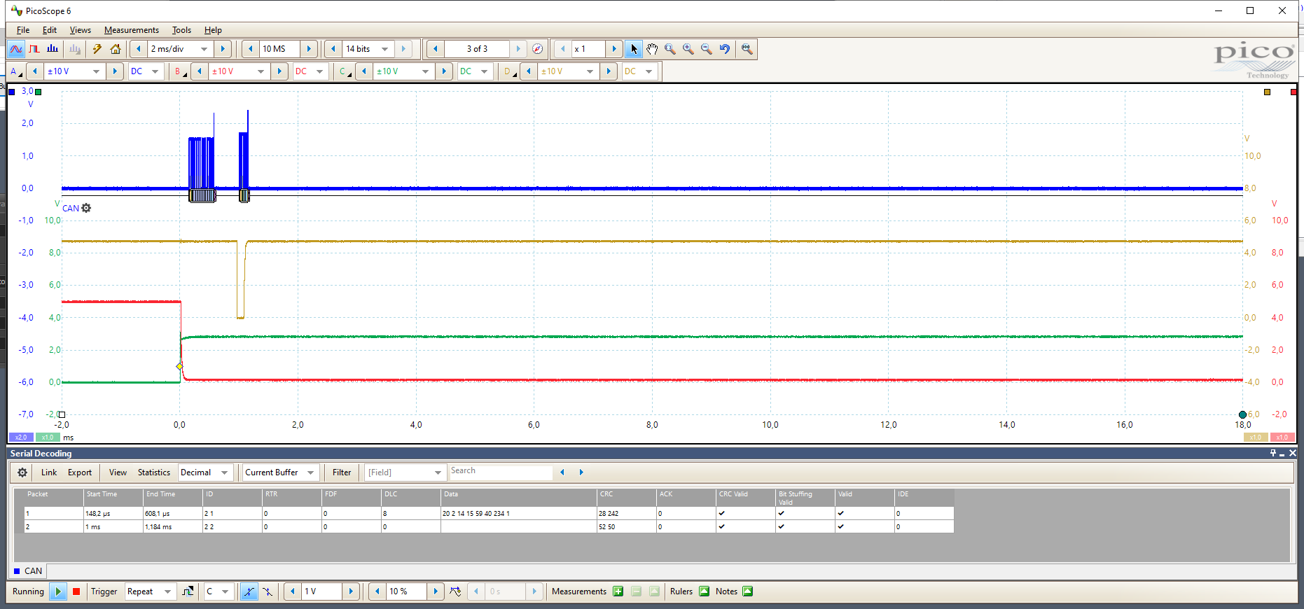Open timebase 2 ms/div dropdown

pos(204,49)
